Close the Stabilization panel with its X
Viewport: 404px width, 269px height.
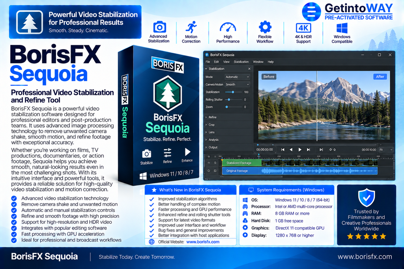pos(249,69)
